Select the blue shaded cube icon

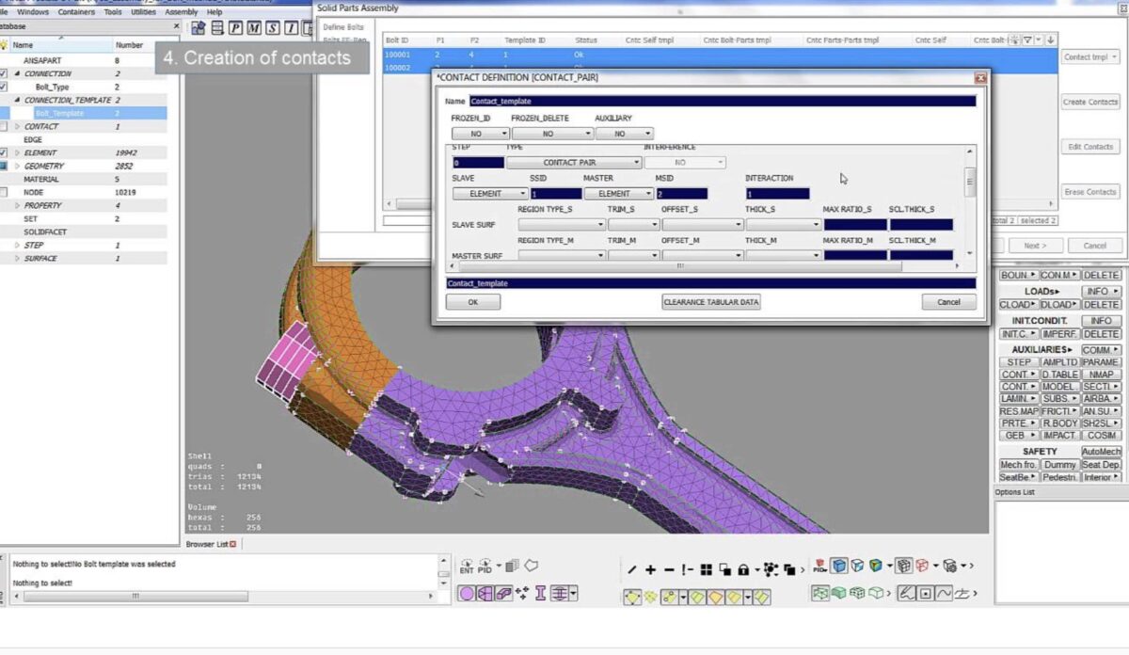(839, 566)
